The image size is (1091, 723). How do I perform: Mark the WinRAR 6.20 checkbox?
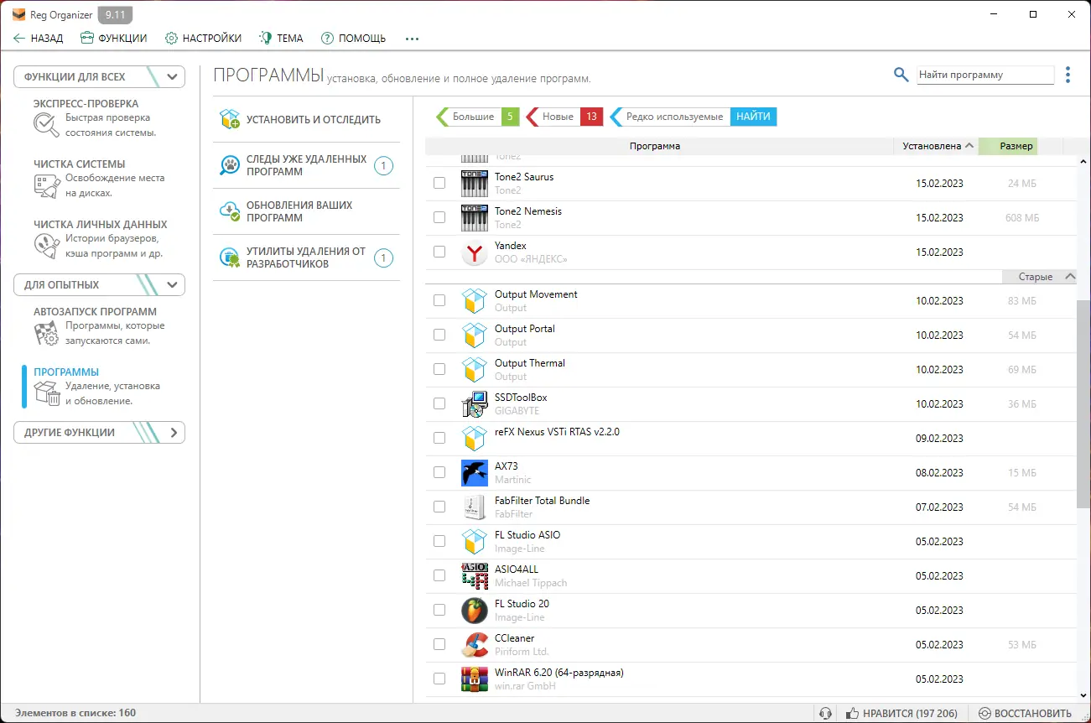tap(439, 679)
